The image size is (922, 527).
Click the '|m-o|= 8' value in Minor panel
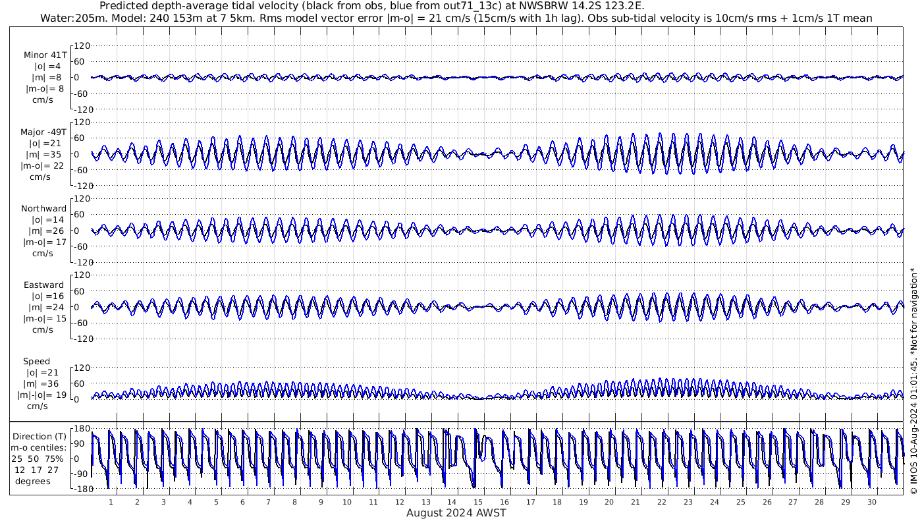coord(45,89)
